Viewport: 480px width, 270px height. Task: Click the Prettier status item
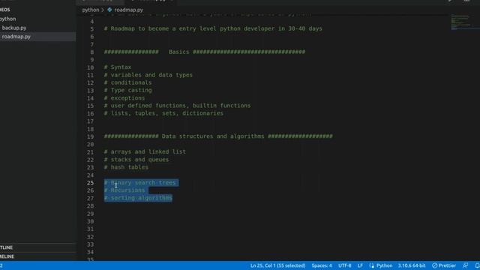(x=444, y=265)
